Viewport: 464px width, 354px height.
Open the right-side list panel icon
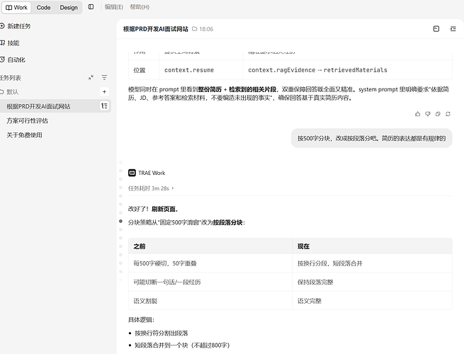click(453, 29)
